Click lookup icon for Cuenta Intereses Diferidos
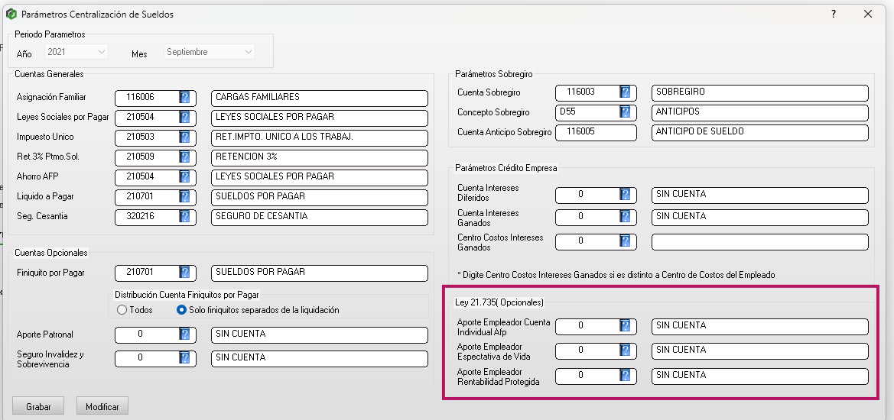The height and width of the screenshot is (420, 894). tap(625, 195)
